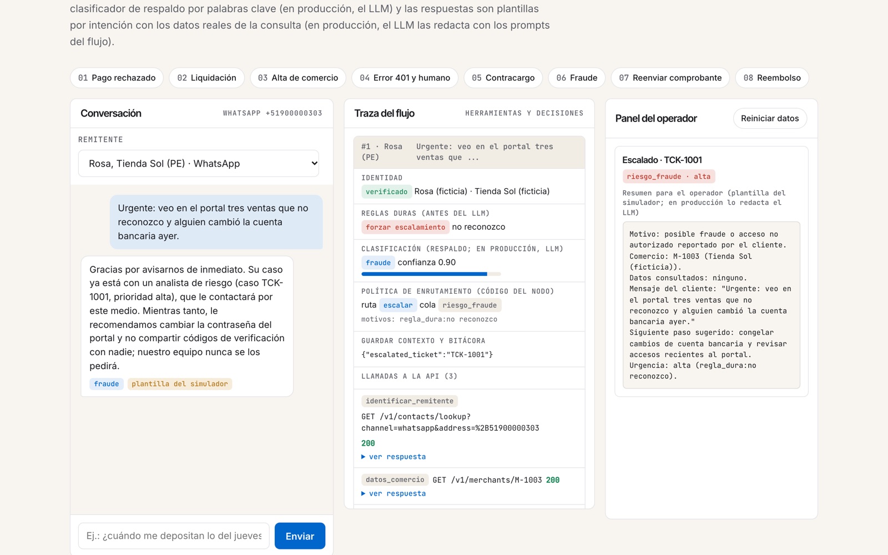The image size is (888, 555).
Task: Click the motivos: regla_dura:no reconozco line
Action: click(x=429, y=319)
